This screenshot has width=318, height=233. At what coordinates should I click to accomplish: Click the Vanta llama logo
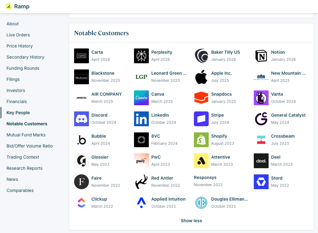(261, 98)
